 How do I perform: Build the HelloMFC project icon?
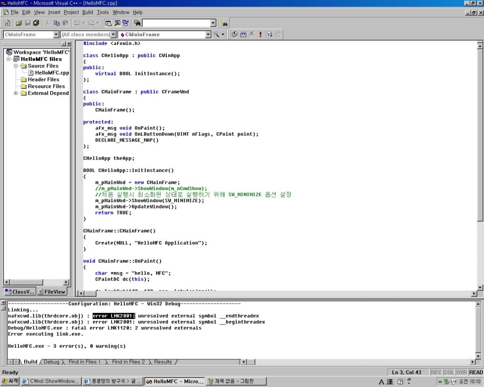(x=243, y=34)
